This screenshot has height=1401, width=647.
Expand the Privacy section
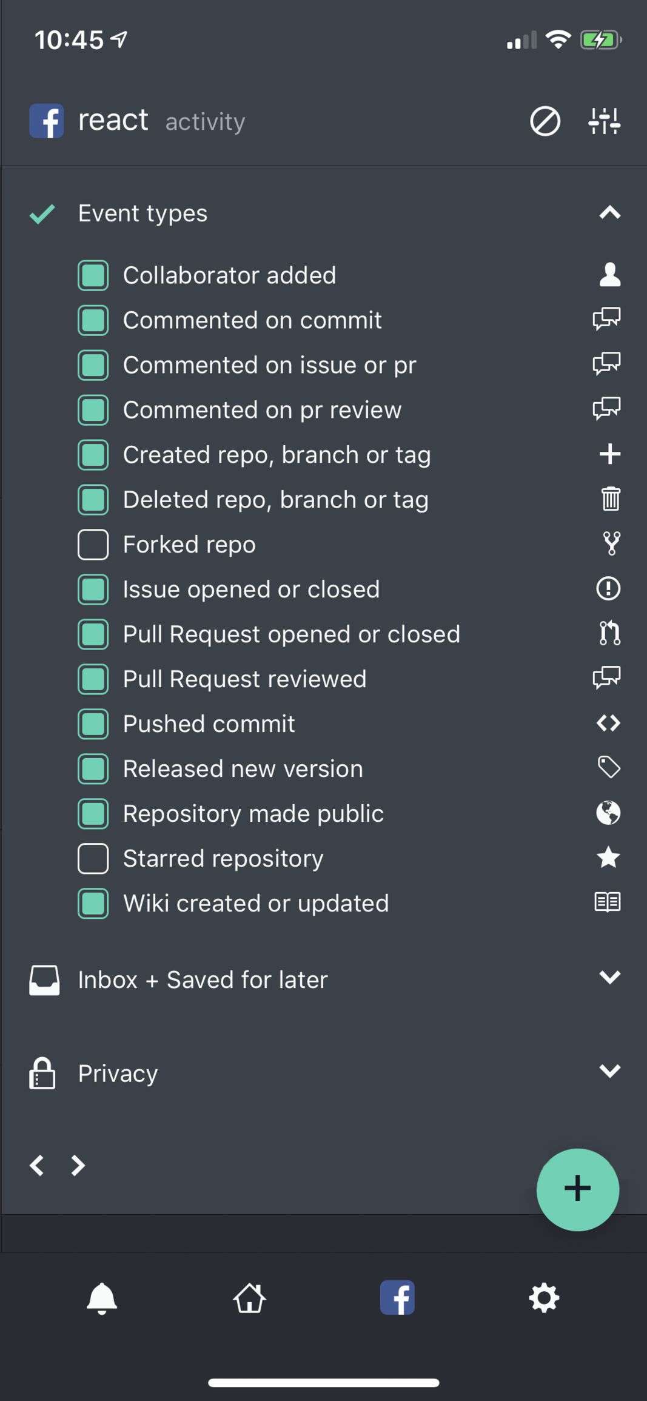tap(609, 1071)
